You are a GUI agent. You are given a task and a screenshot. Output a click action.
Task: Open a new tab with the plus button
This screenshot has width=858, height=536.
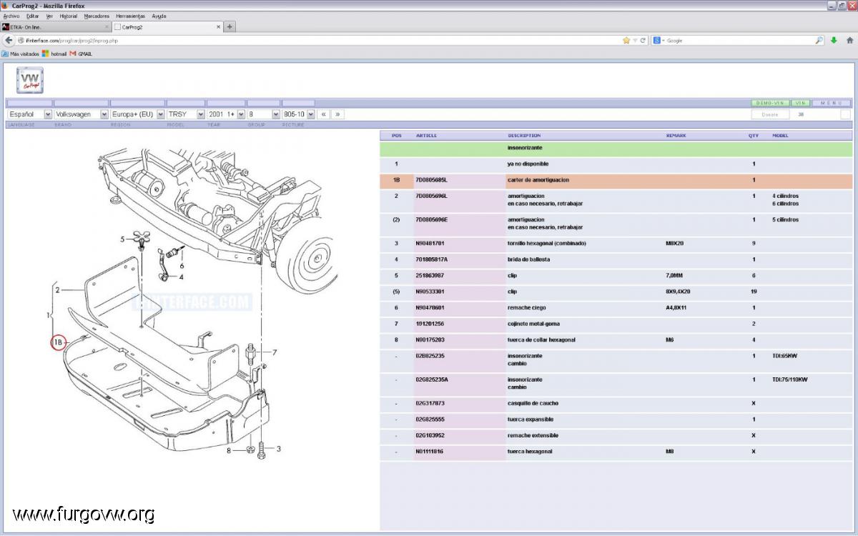coord(230,27)
